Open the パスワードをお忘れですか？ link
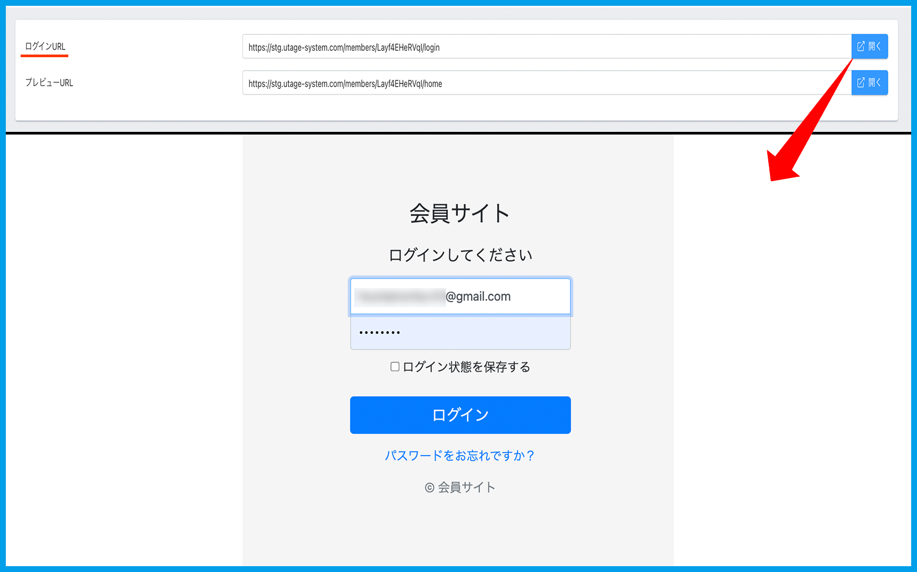Screen dimensions: 917x572 (460, 455)
